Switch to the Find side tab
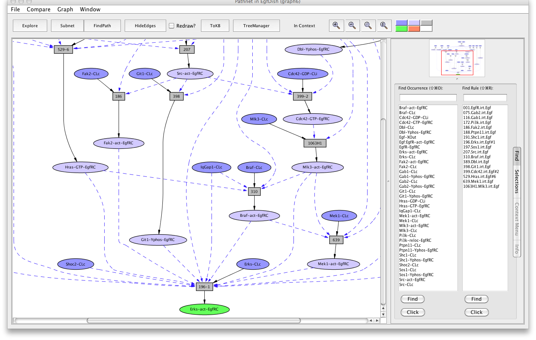 coord(517,155)
